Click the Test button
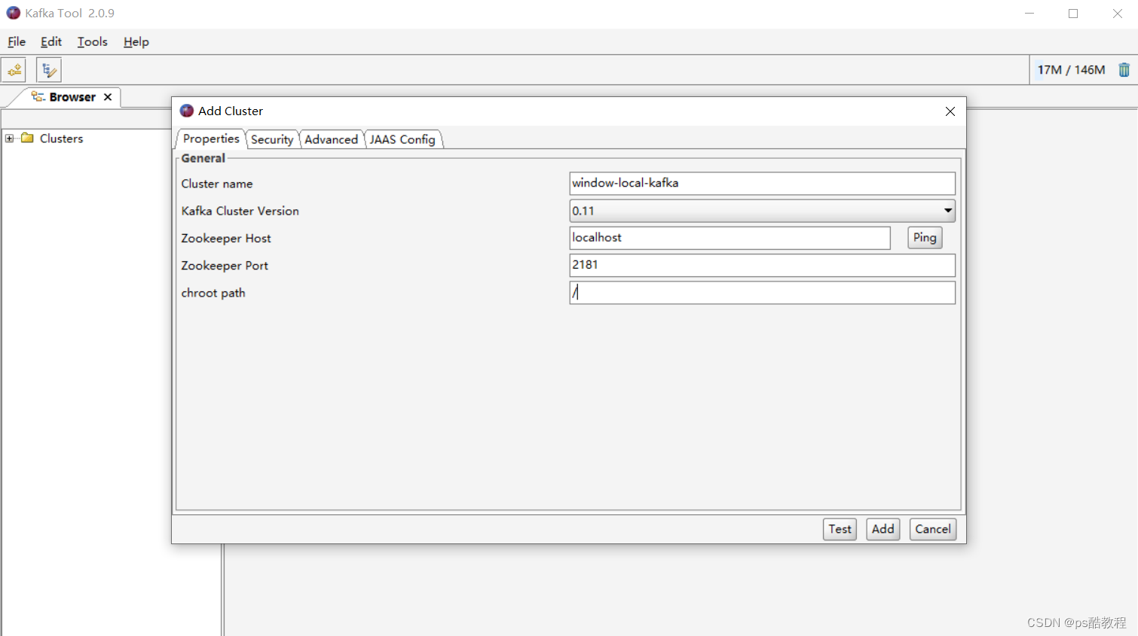The image size is (1138, 636). [x=840, y=529]
